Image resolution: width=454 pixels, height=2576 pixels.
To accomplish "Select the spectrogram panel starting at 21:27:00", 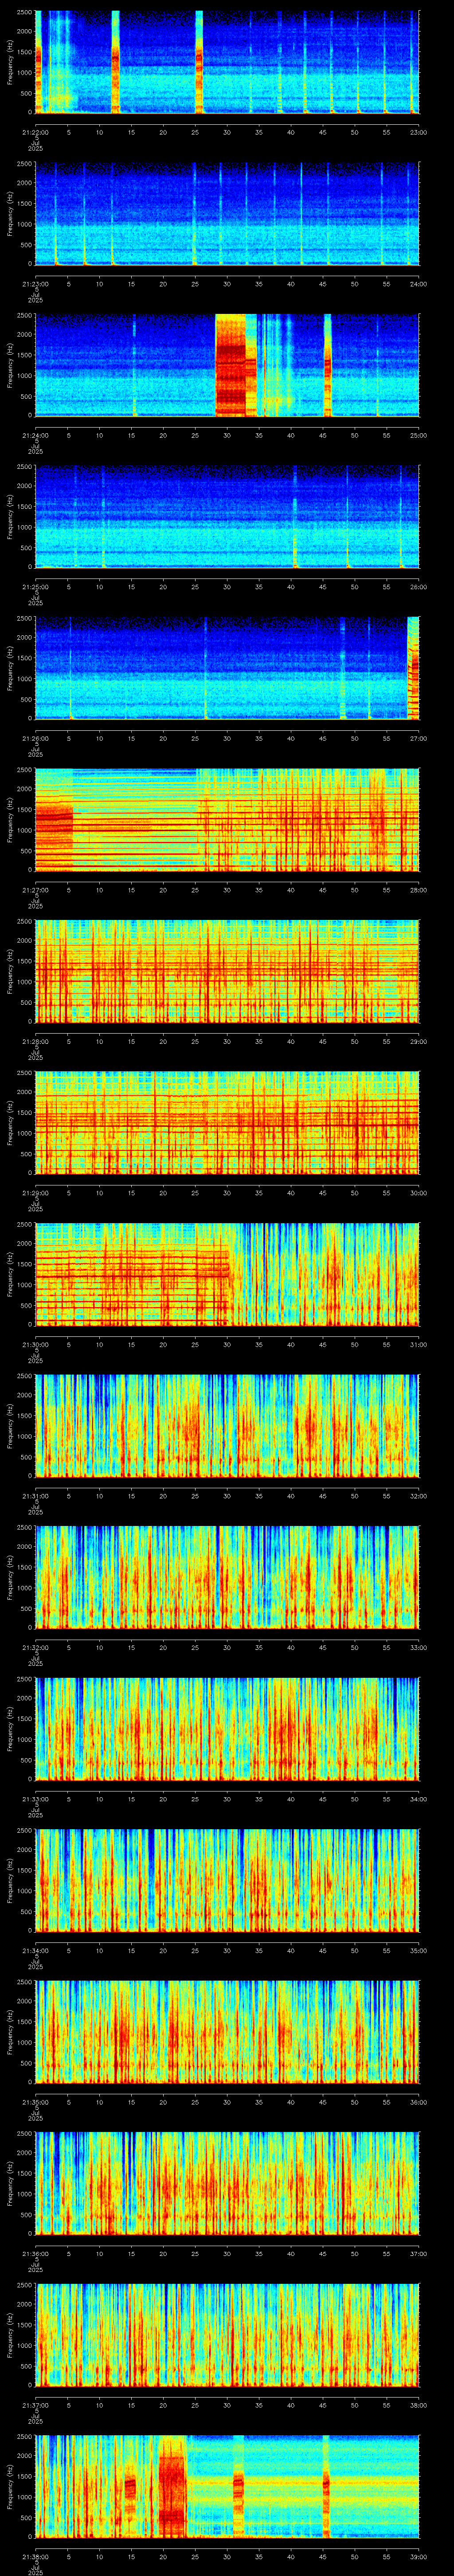I will [x=227, y=819].
